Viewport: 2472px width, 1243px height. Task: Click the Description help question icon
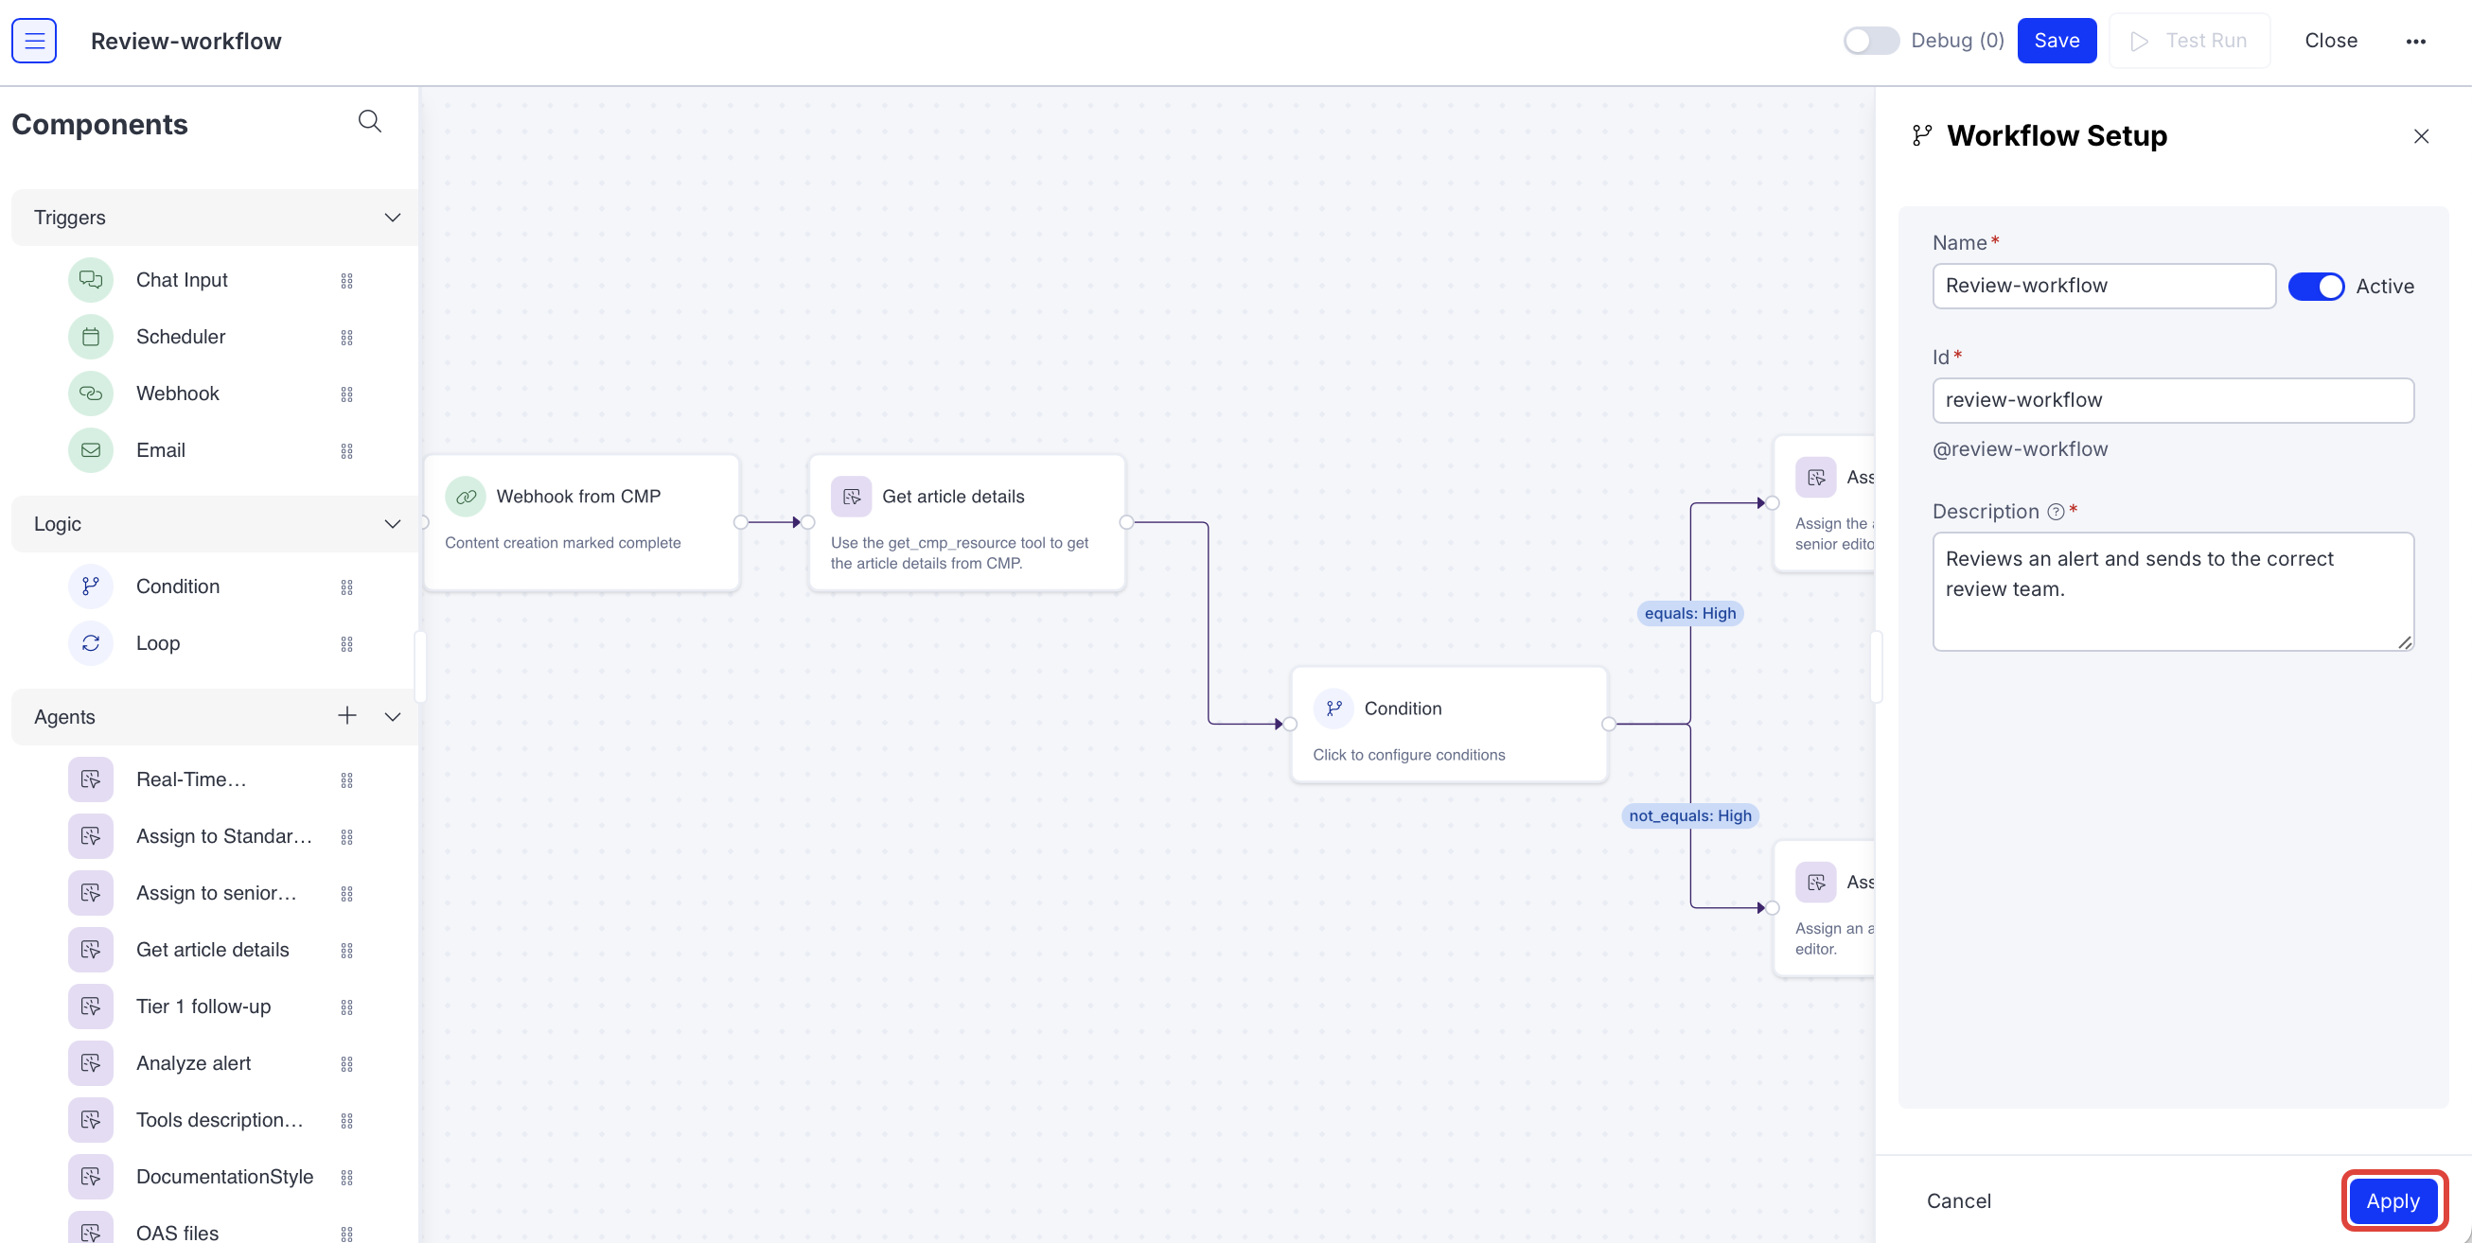2055,511
